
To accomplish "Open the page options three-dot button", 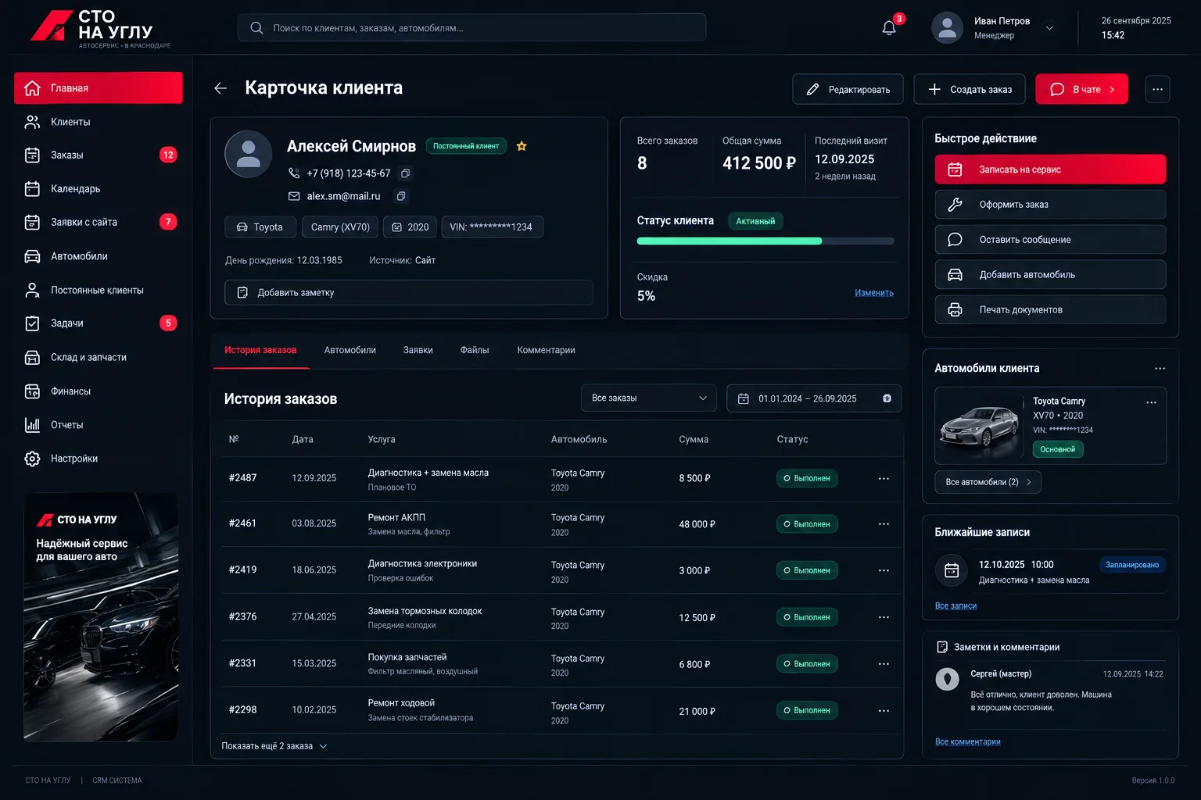I will point(1157,89).
